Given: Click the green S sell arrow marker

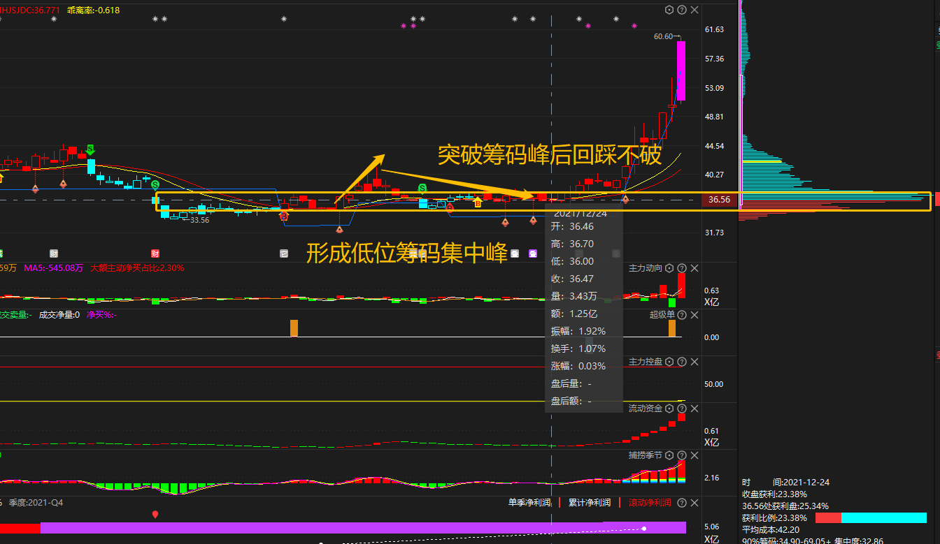Looking at the screenshot, I should 90,150.
